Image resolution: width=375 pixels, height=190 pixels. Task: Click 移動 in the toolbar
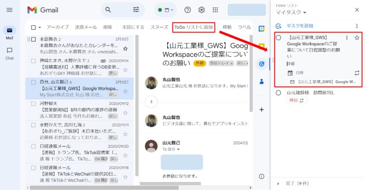[x=227, y=27]
